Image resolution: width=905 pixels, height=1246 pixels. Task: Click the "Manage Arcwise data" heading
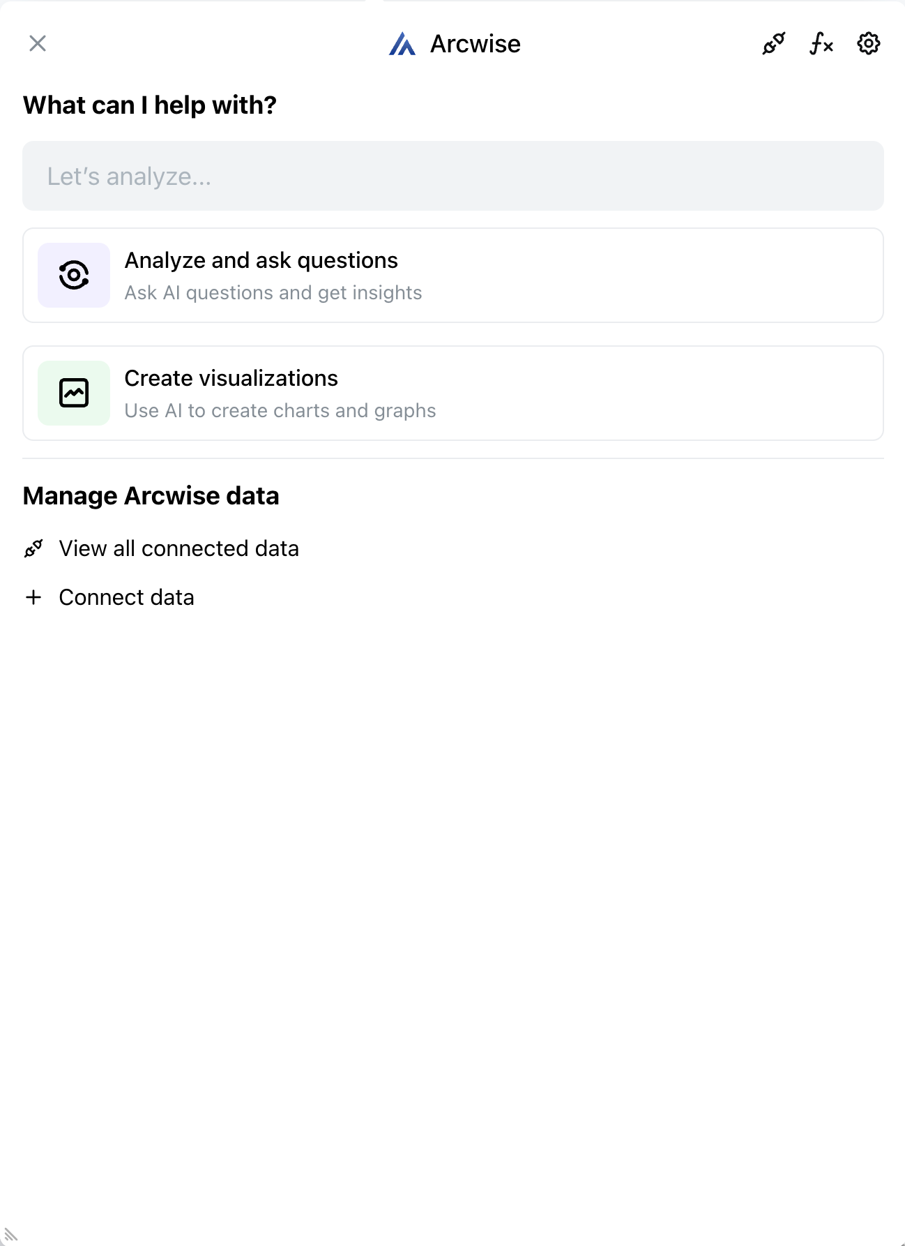(x=151, y=496)
